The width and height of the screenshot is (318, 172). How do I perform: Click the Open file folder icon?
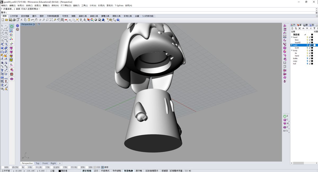[7, 20]
